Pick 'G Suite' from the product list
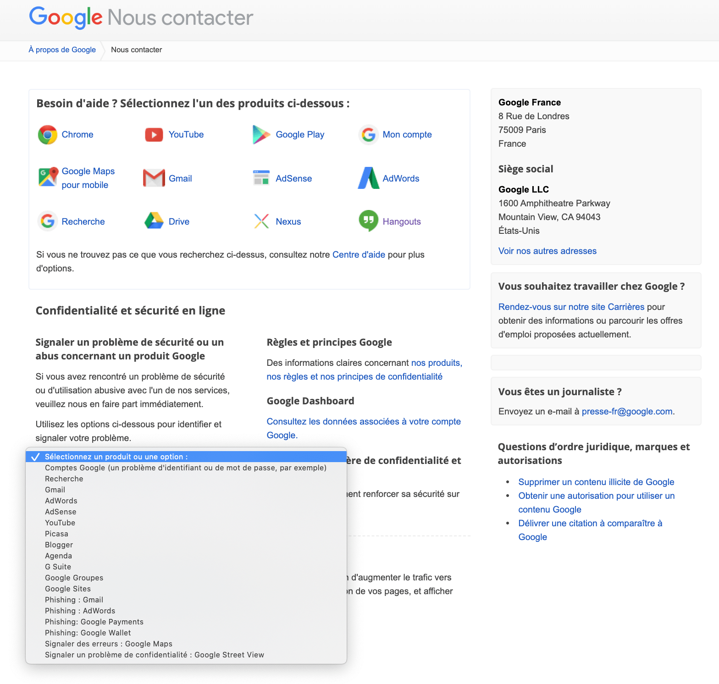 pyautogui.click(x=58, y=567)
